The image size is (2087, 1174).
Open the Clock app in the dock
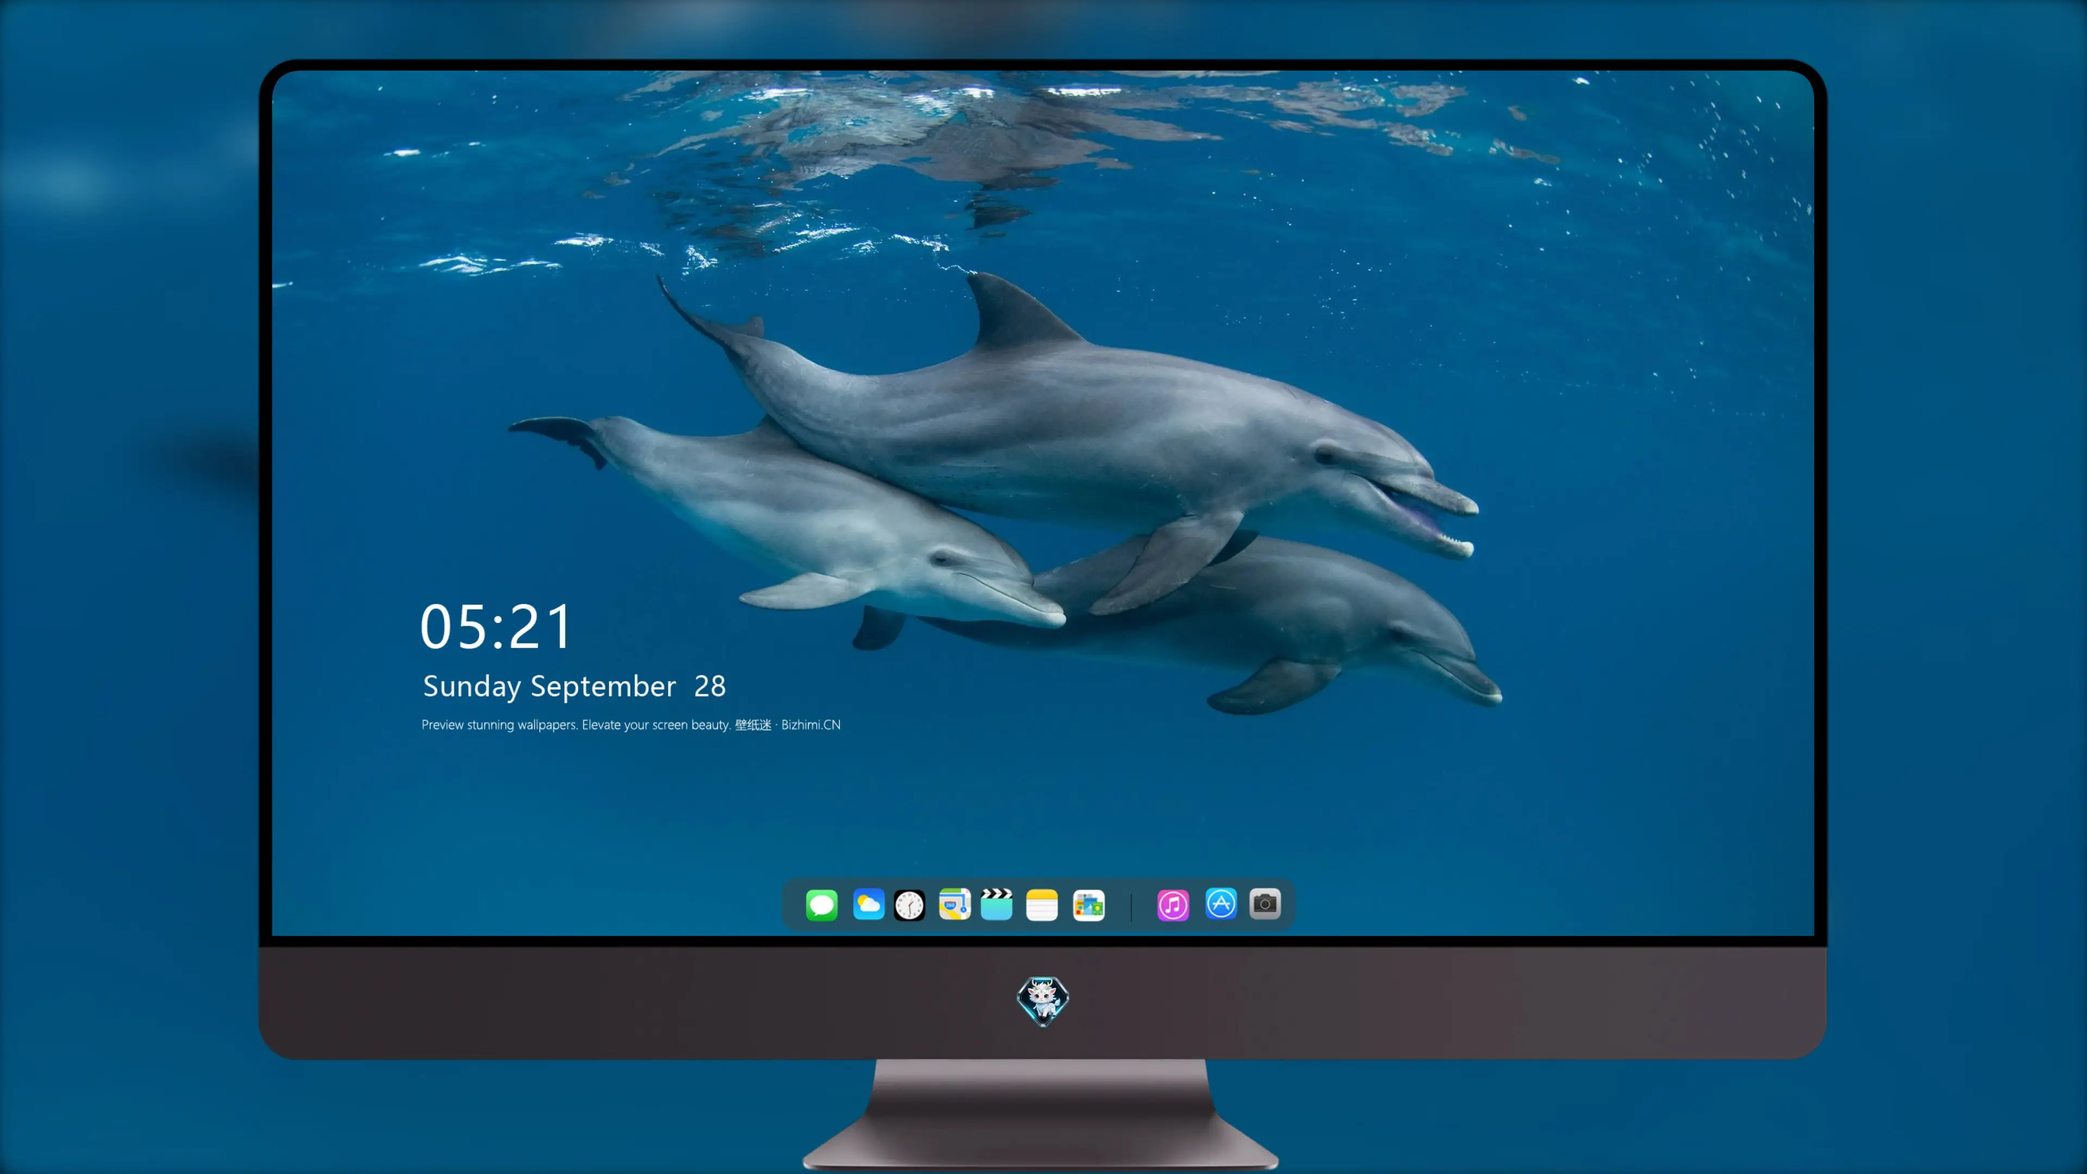pos(909,905)
